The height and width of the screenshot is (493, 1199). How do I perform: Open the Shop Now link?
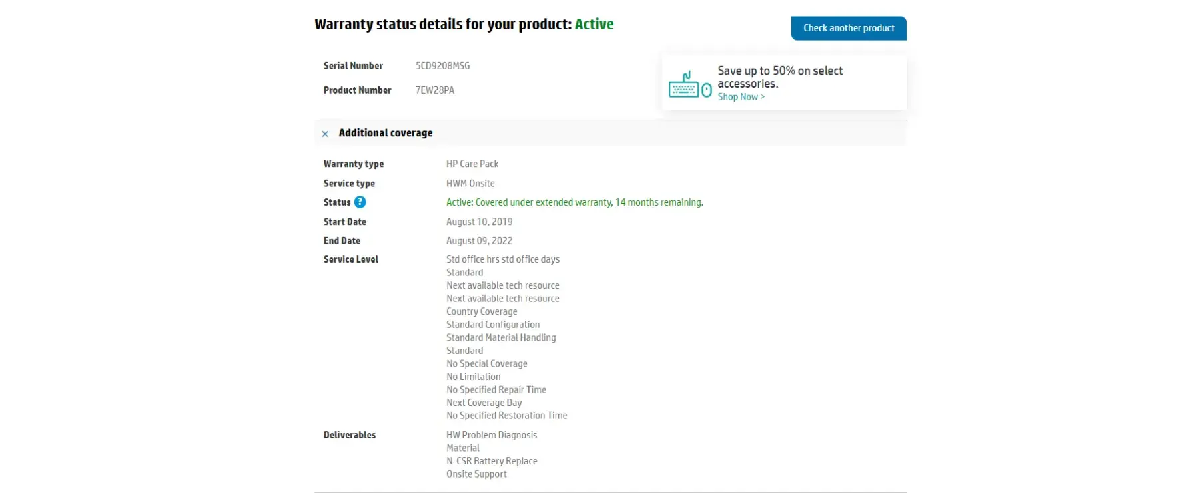pyautogui.click(x=741, y=97)
